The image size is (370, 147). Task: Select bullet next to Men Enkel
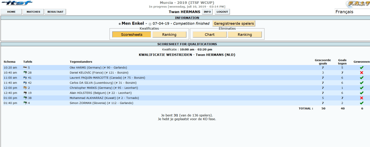click(120, 24)
